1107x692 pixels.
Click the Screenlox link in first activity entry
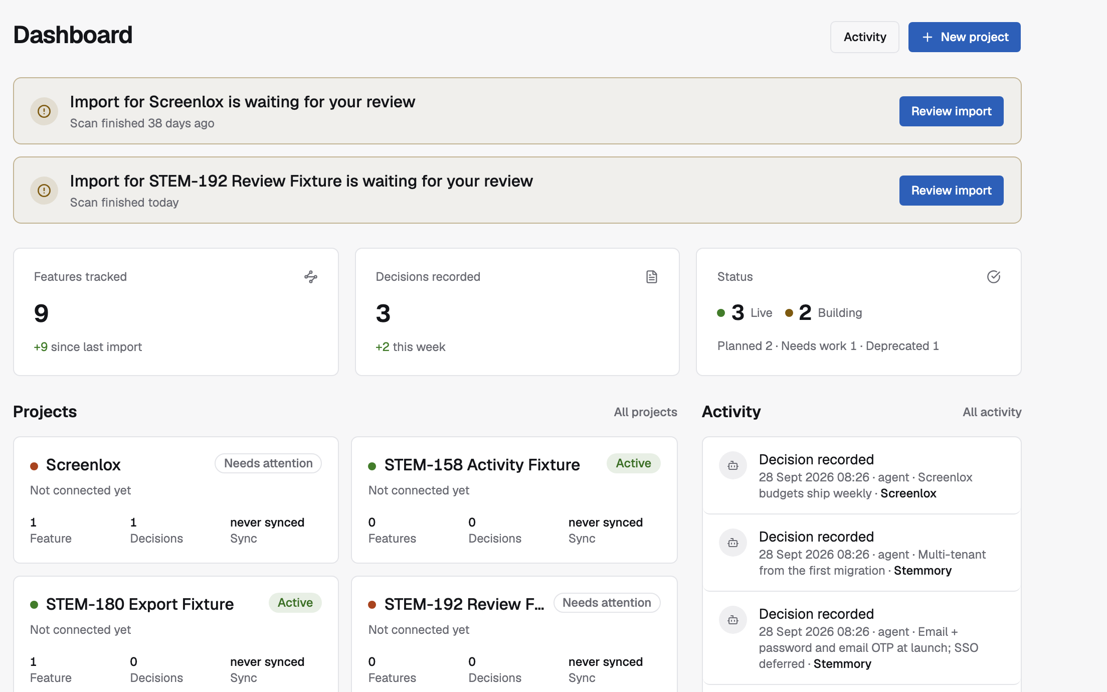[908, 493]
